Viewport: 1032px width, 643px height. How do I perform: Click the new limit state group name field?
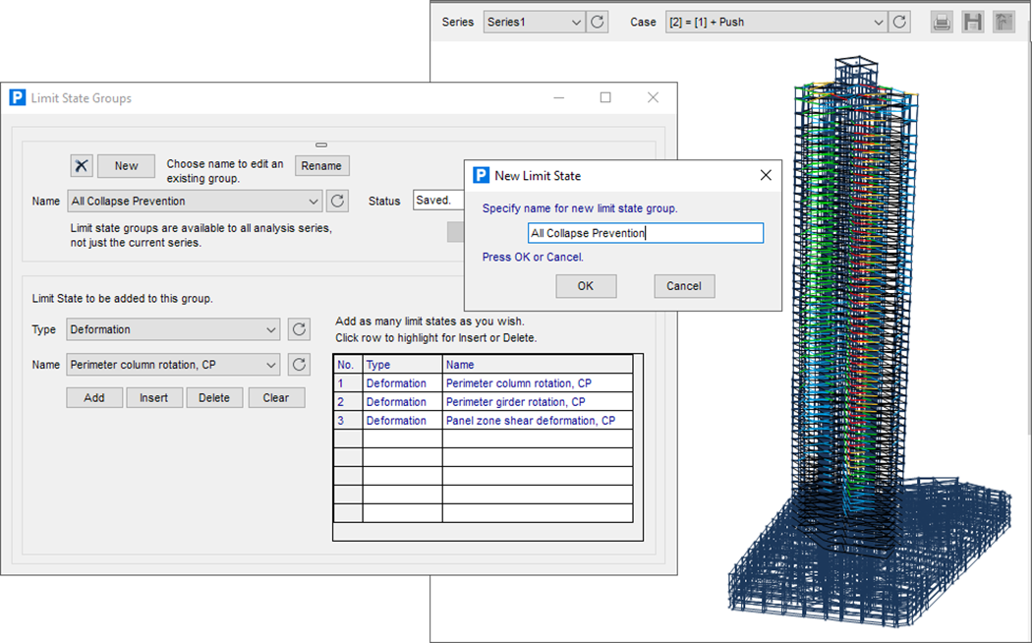coord(645,233)
